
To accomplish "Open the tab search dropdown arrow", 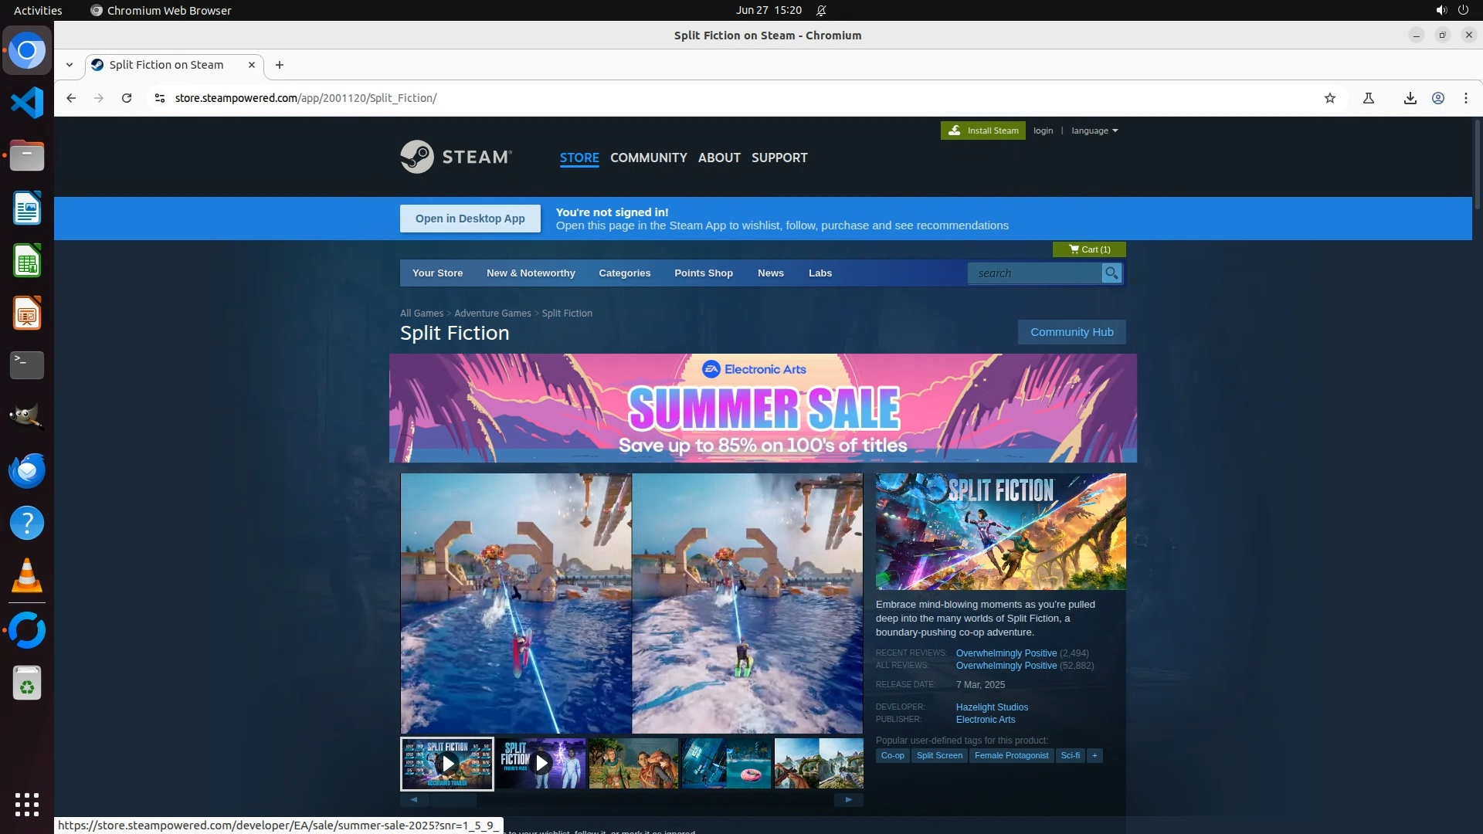I will tap(70, 65).
